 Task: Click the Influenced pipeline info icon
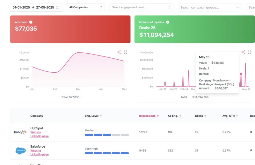(168, 22)
